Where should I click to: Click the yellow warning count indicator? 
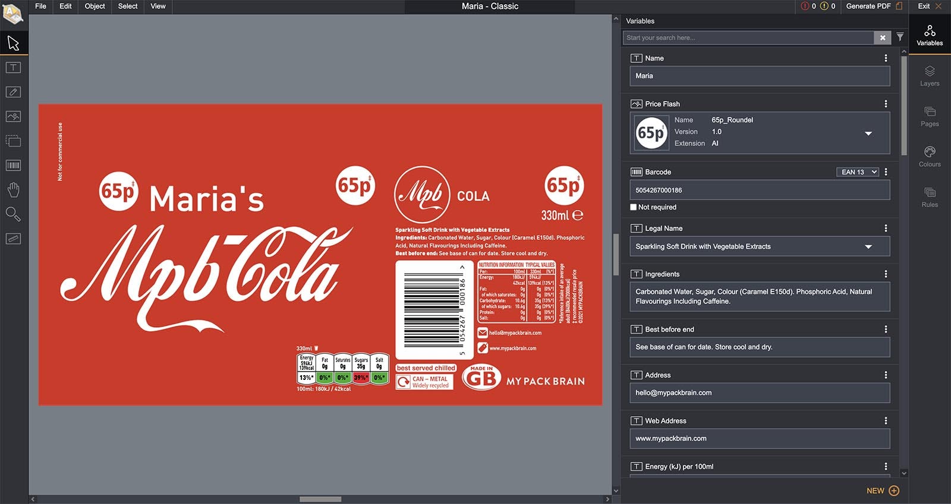827,6
